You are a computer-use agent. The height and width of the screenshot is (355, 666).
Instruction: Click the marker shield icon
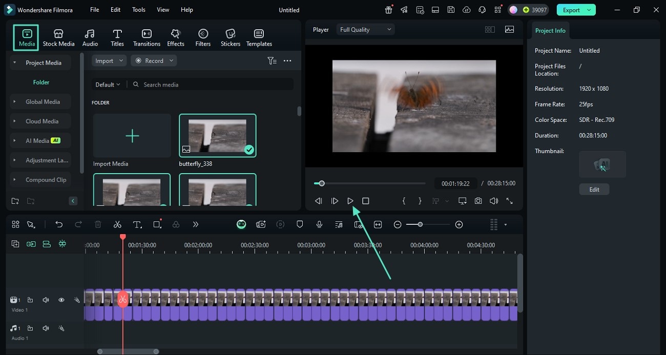300,224
